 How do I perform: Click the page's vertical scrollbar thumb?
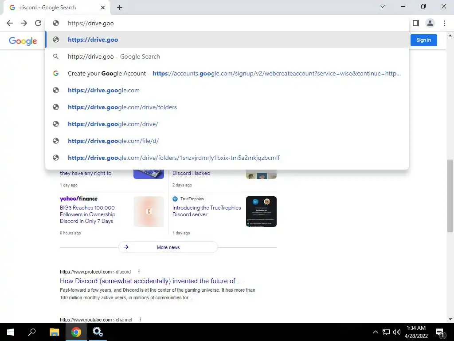click(x=450, y=196)
